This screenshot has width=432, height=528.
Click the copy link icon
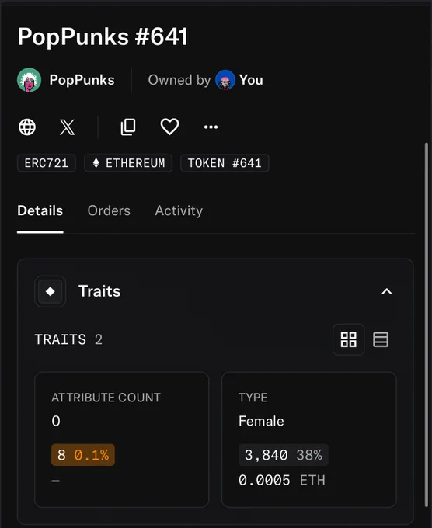[x=128, y=127]
